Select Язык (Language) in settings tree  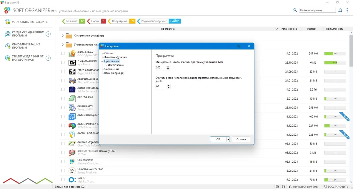[x=114, y=73]
